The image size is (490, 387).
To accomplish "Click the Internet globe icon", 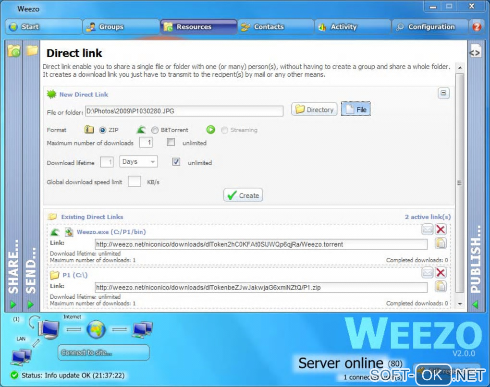I will click(96, 329).
